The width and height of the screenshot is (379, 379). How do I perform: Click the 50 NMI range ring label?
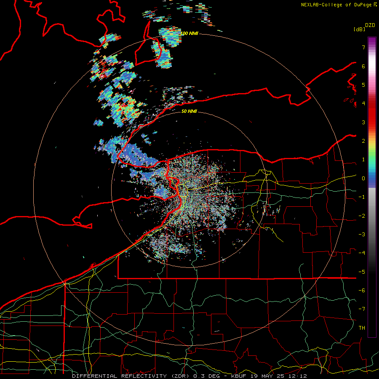189,111
